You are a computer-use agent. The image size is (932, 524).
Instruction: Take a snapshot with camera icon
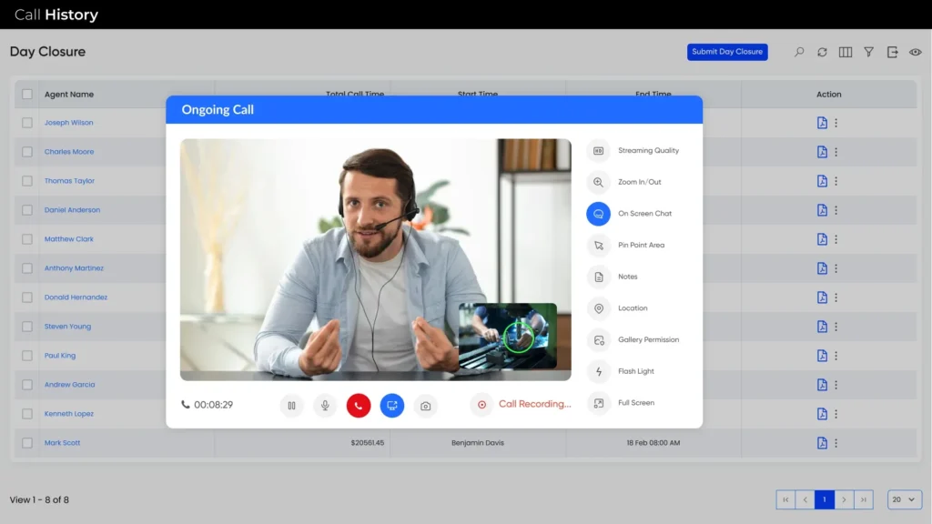(425, 406)
